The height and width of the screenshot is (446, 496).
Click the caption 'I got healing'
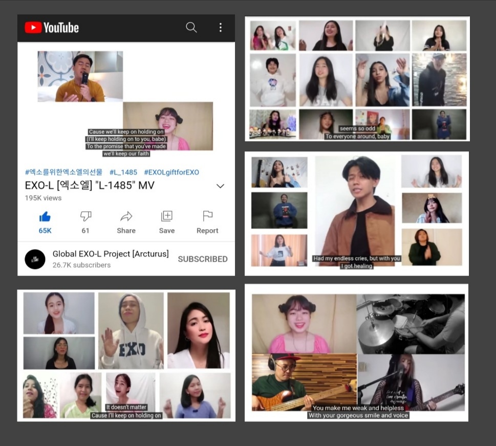point(356,266)
